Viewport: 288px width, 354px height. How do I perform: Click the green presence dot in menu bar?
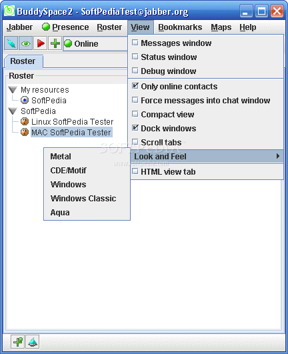(x=46, y=27)
